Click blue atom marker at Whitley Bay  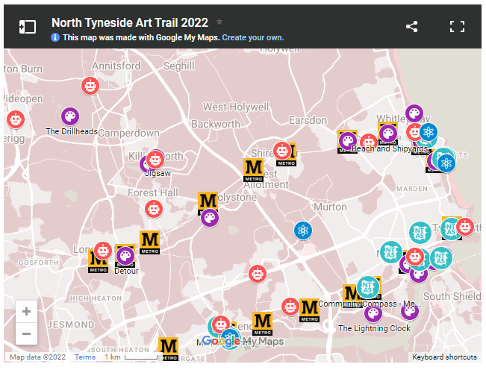tap(429, 132)
